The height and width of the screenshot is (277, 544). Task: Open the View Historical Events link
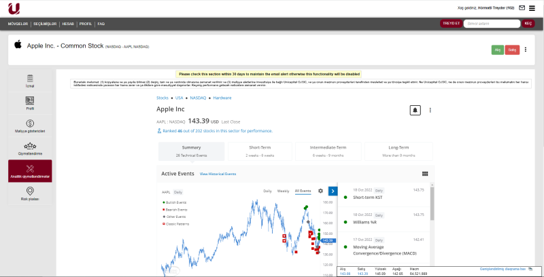(218, 174)
